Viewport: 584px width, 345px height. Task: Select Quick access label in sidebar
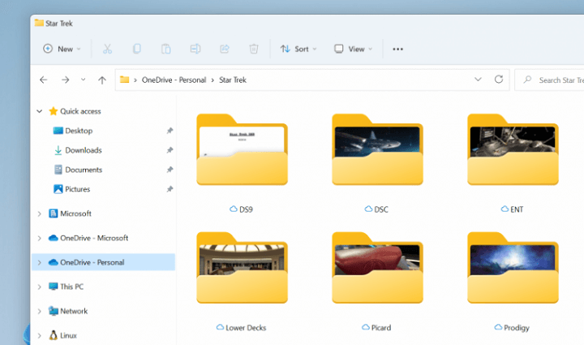pos(80,111)
